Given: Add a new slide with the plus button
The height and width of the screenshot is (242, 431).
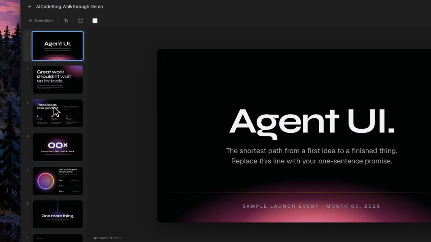Looking at the screenshot, I should click(x=40, y=21).
